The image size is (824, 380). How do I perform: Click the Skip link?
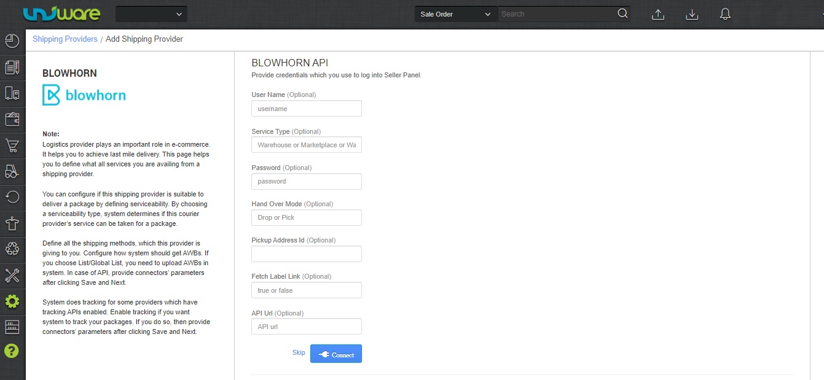click(299, 352)
